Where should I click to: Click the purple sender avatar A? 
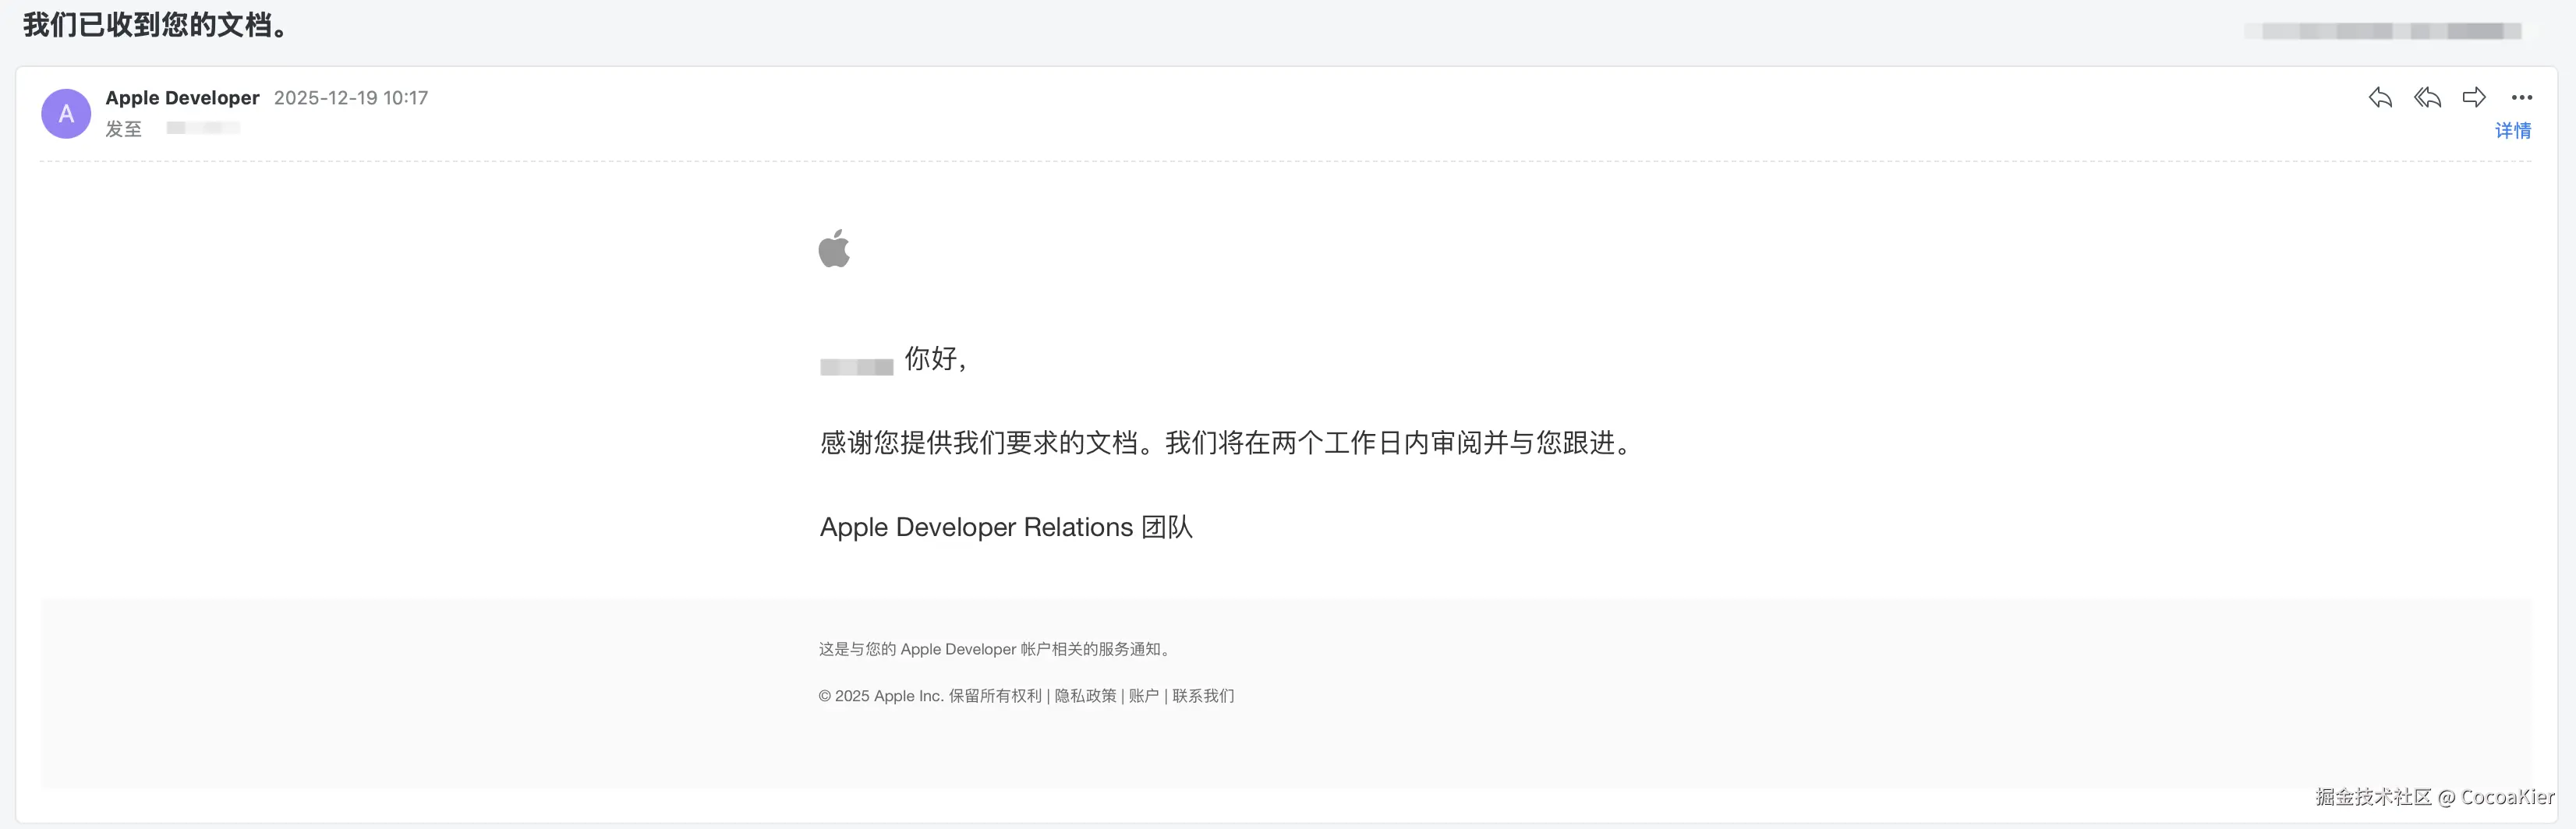point(66,114)
